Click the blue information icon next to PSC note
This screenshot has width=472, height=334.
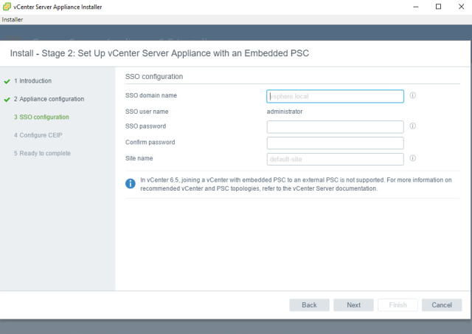point(131,183)
